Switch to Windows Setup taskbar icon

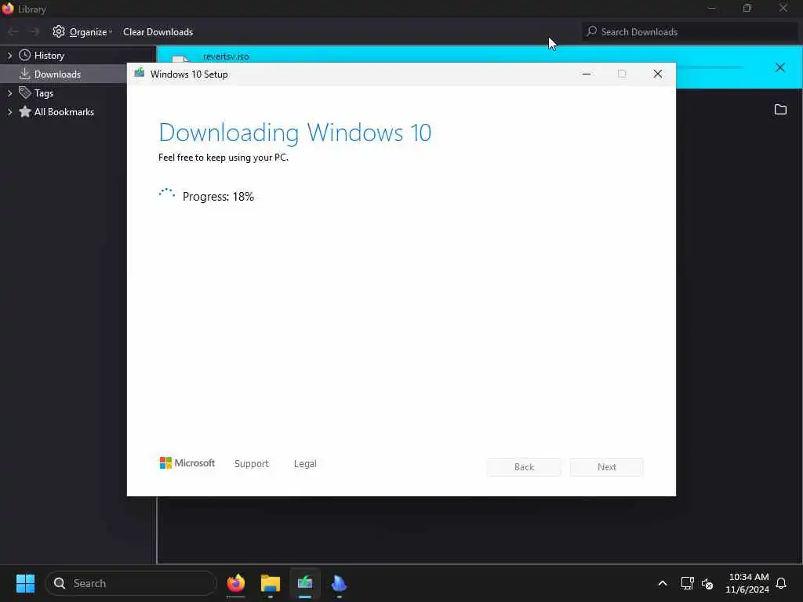coord(305,583)
